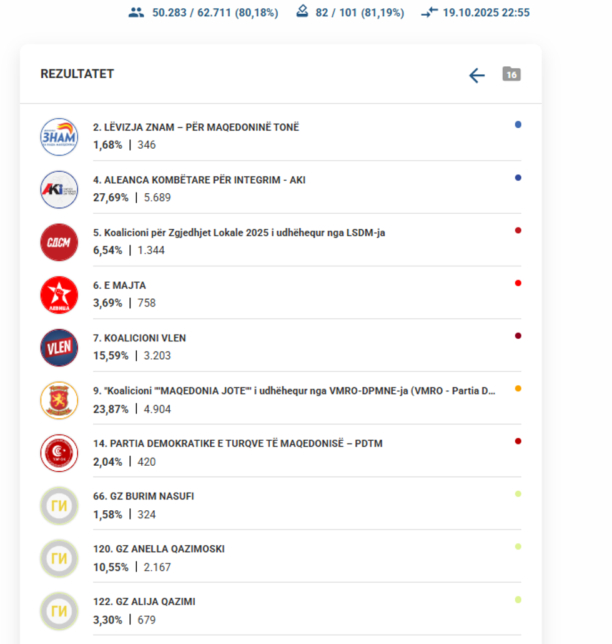Click the last update sync arrows icon
Viewport: 612px width, 644px height.
[429, 13]
